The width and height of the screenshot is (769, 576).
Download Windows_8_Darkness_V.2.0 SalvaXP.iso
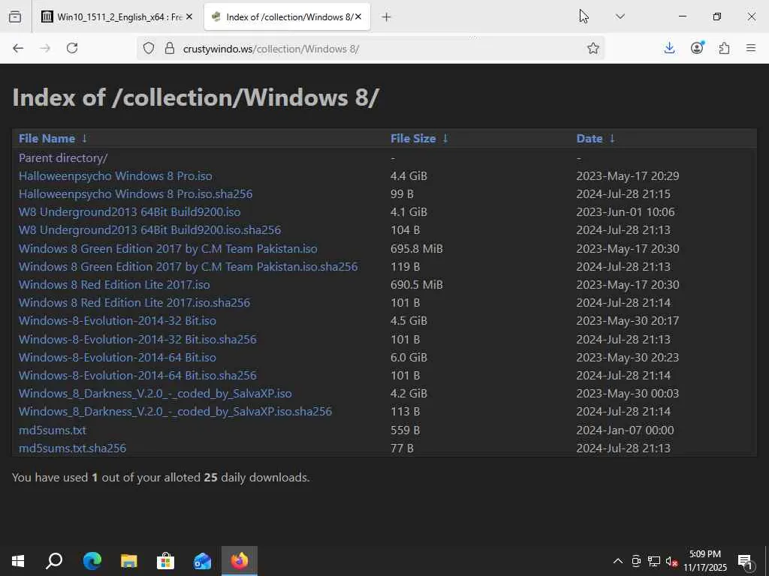[155, 394]
